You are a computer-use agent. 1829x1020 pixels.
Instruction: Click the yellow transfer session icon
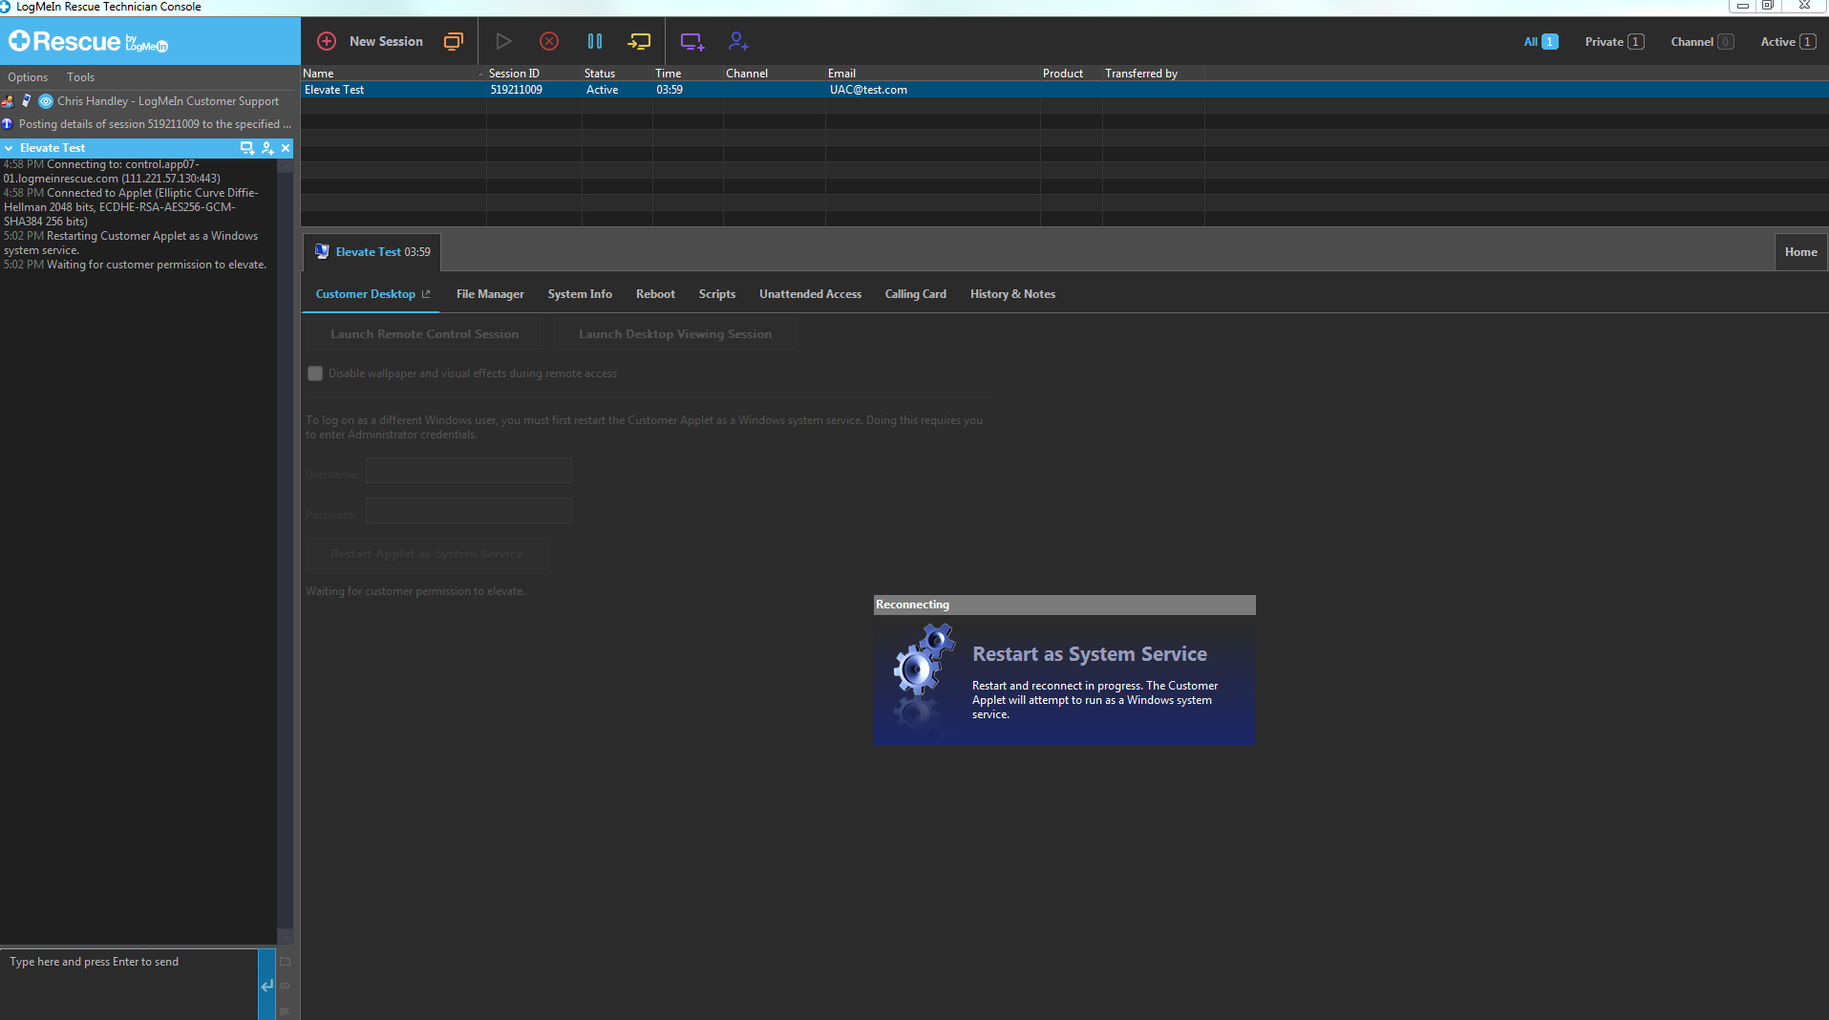click(639, 41)
